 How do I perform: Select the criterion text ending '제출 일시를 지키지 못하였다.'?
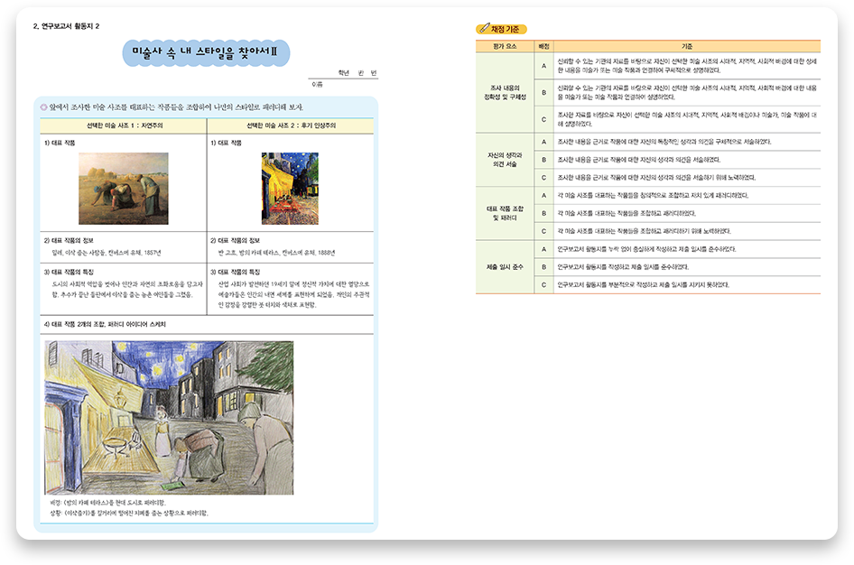coord(643,284)
